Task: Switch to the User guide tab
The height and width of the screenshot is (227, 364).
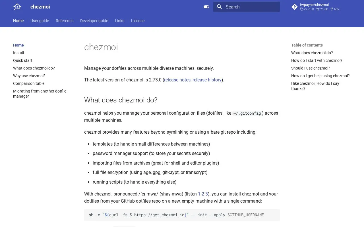Action: (40, 21)
